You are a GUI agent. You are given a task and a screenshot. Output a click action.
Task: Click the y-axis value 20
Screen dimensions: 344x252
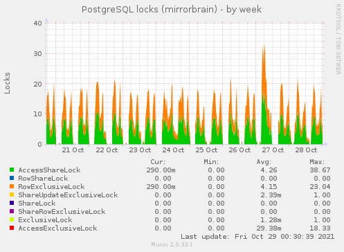[37, 84]
